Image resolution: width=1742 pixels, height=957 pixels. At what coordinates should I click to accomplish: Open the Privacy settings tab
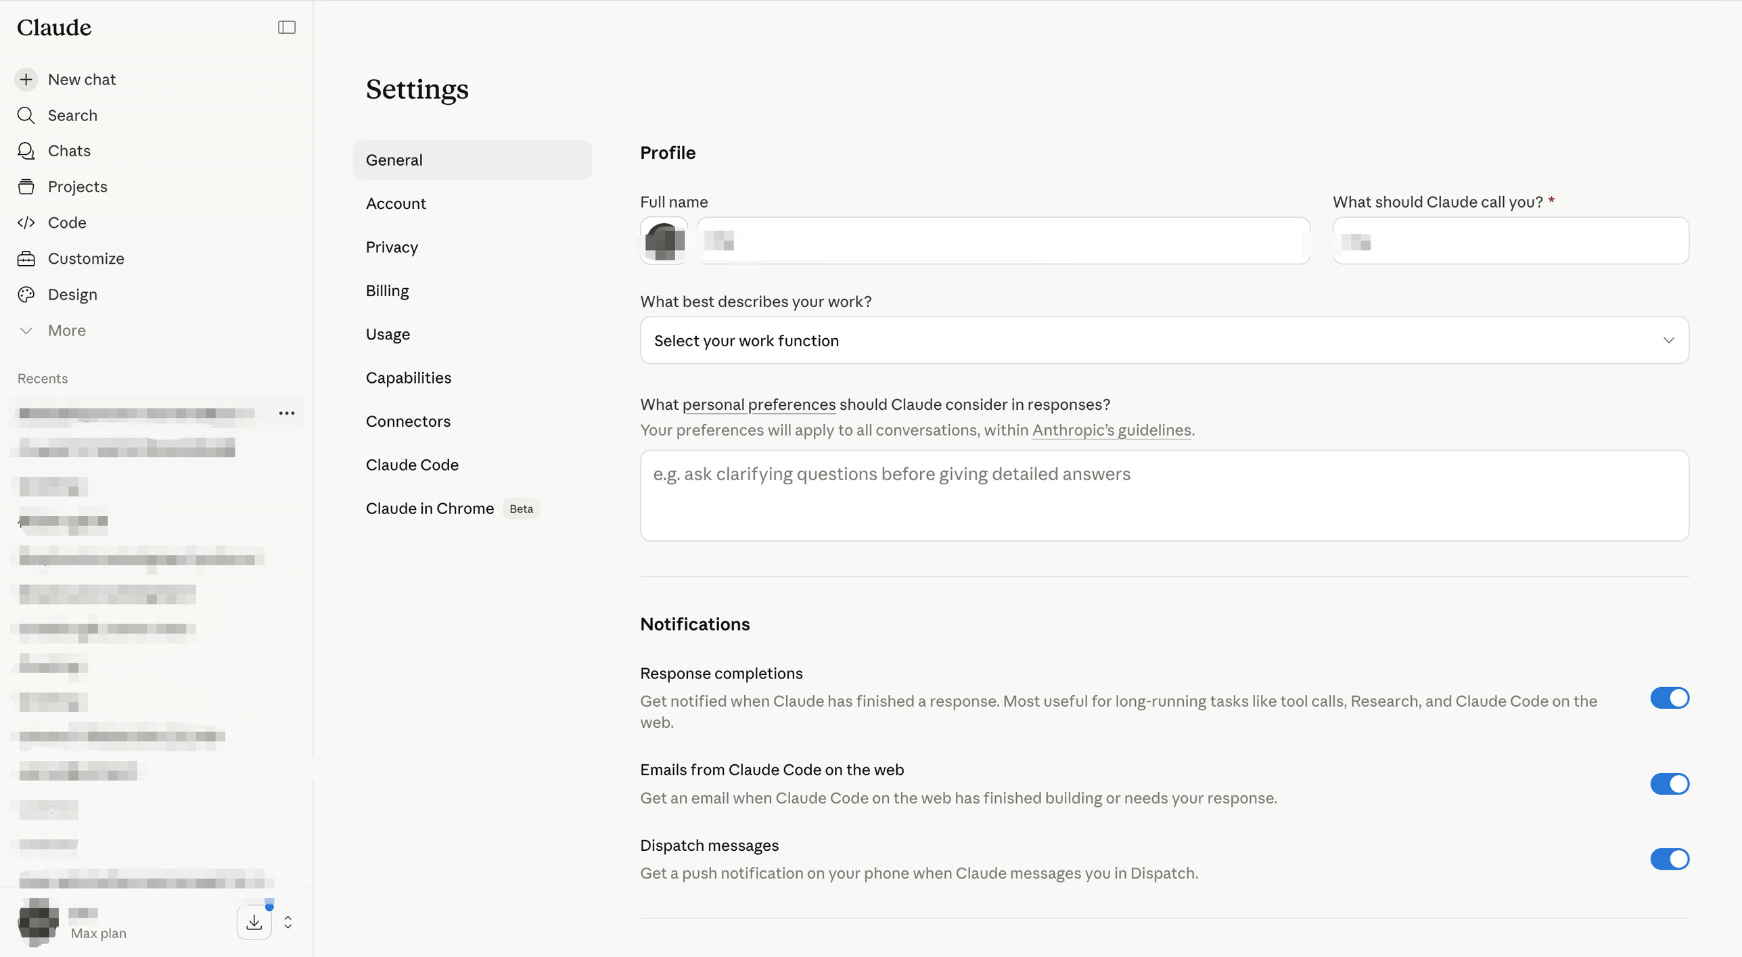click(x=472, y=247)
